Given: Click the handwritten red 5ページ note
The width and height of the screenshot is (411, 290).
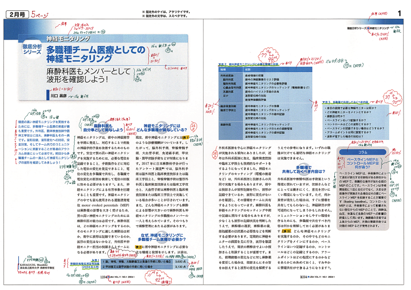Looking at the screenshot, I should (39, 14).
